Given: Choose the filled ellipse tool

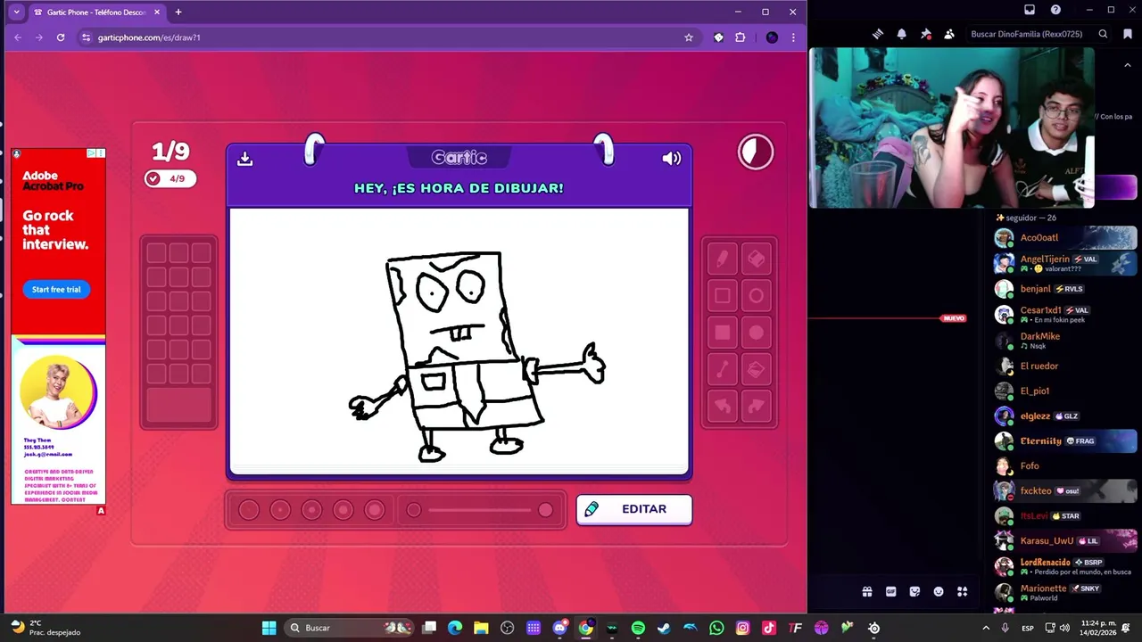Looking at the screenshot, I should [757, 333].
